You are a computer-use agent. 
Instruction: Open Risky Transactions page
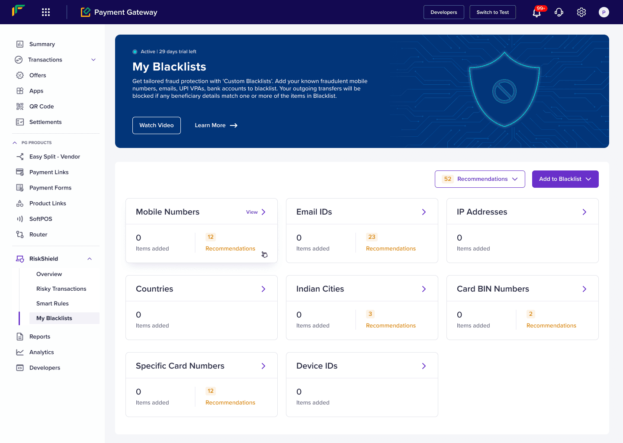point(61,289)
